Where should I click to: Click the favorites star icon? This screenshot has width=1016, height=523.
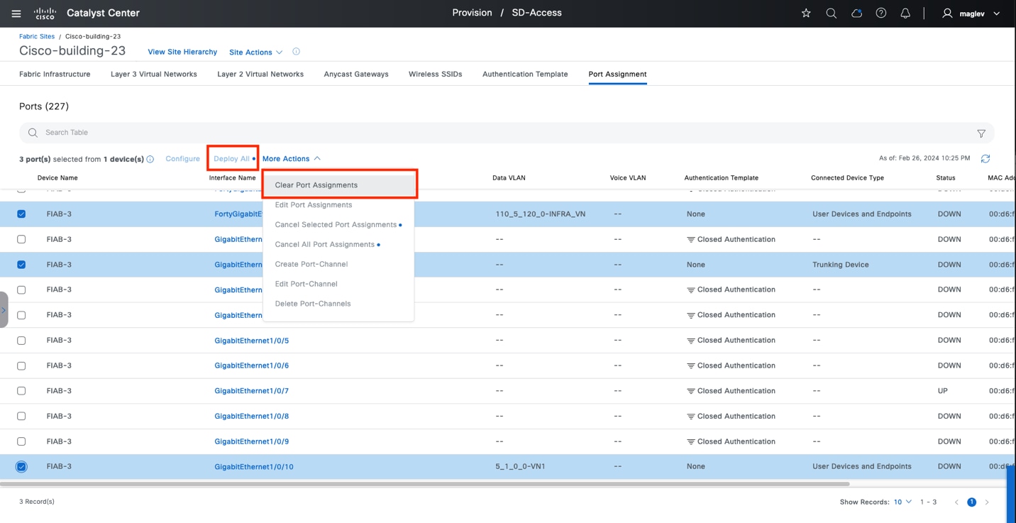pyautogui.click(x=806, y=13)
